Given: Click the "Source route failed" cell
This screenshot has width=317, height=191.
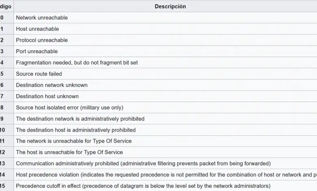Looking at the screenshot, I should tap(39, 74).
